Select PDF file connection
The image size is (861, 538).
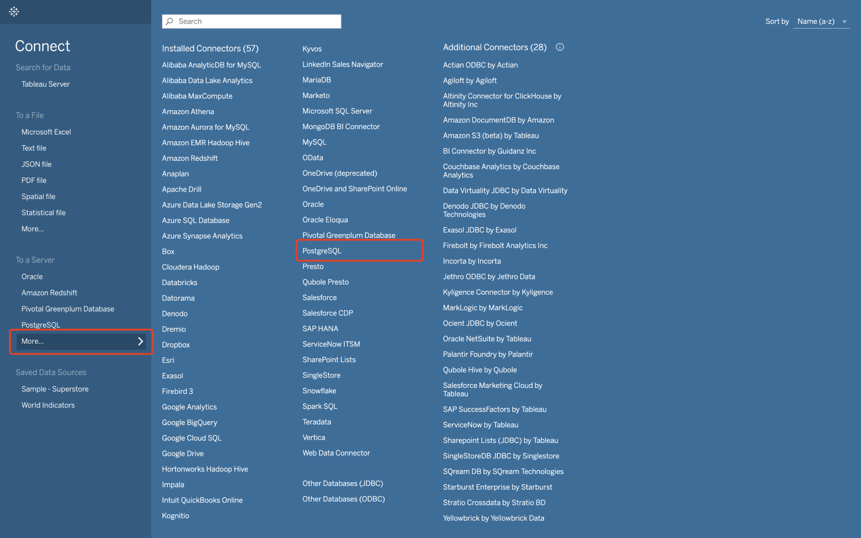[34, 180]
